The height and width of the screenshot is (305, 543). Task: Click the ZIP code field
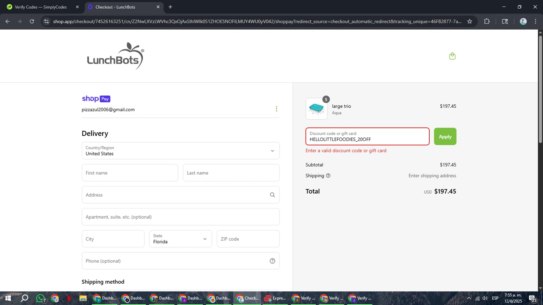248,239
